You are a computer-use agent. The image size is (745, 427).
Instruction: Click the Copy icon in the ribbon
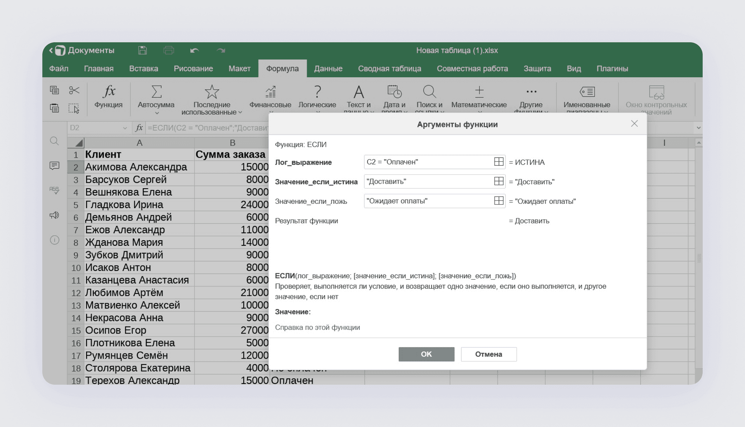click(x=54, y=90)
